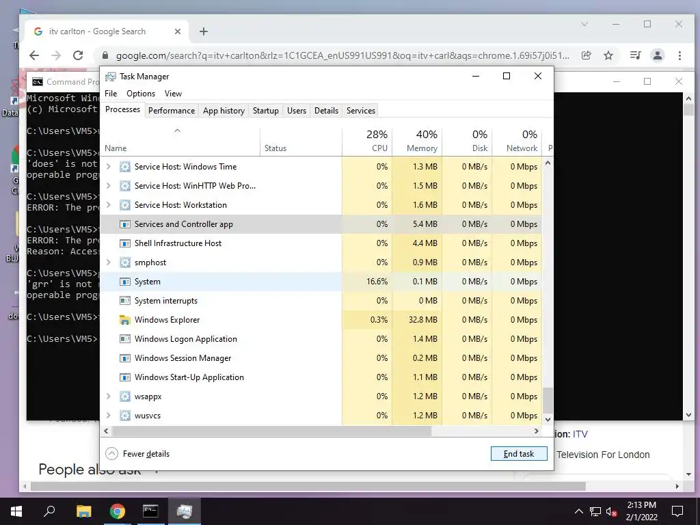Screen dimensions: 700x525
Task: Expand Service Host: WinHTTP Web Proxy group
Action: point(109,186)
